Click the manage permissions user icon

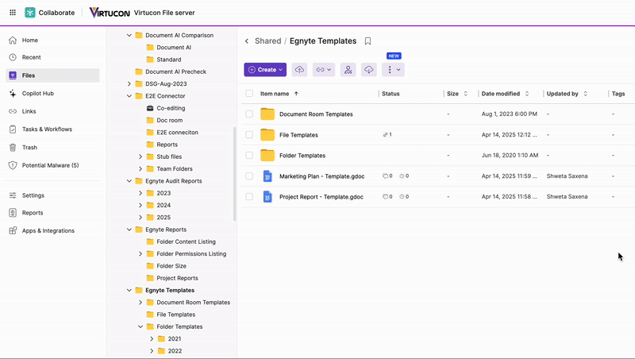[348, 70]
